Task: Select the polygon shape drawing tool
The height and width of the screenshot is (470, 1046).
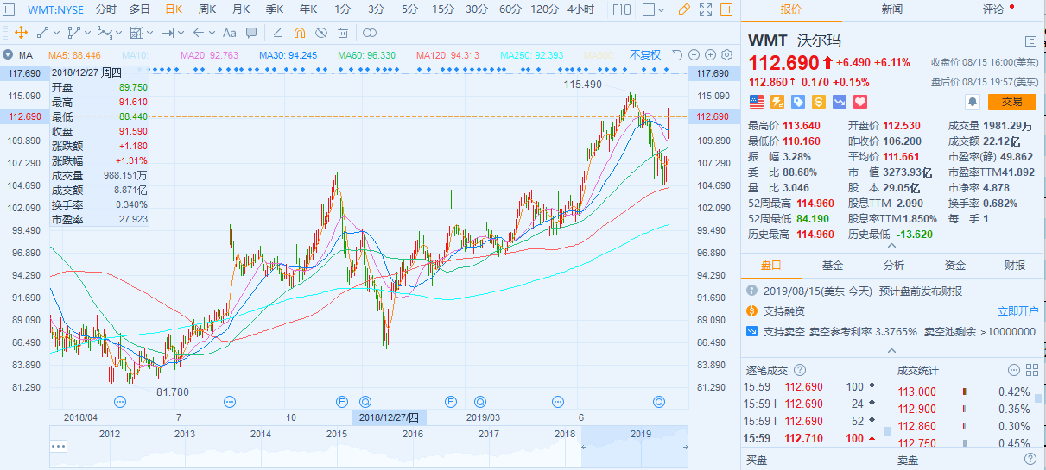Action: tap(73, 33)
